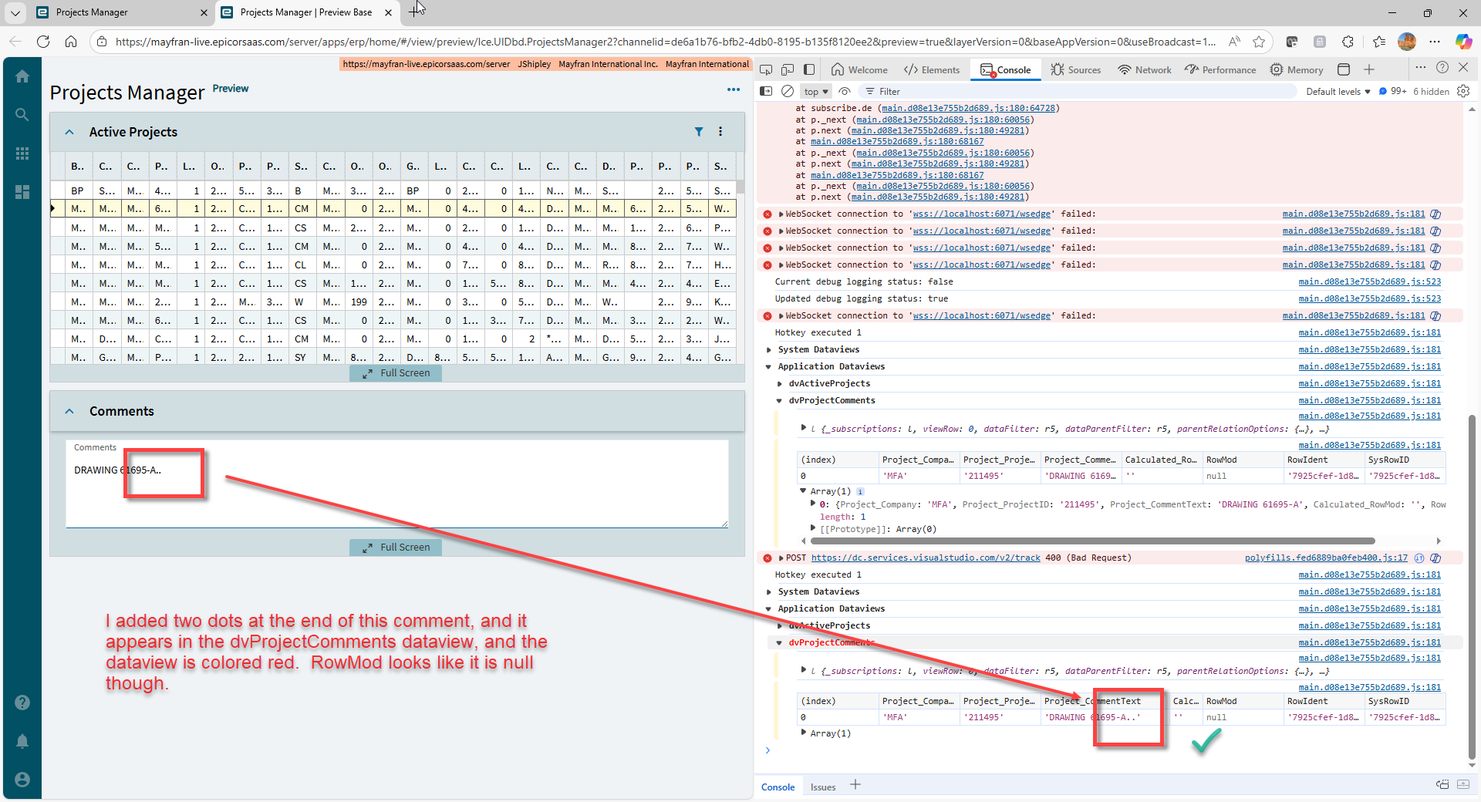
Task: Go to browser home page
Action: (x=71, y=42)
